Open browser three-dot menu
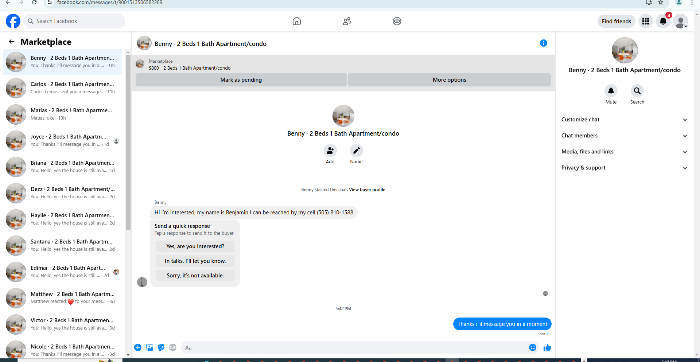The height and width of the screenshot is (362, 700). [x=692, y=3]
